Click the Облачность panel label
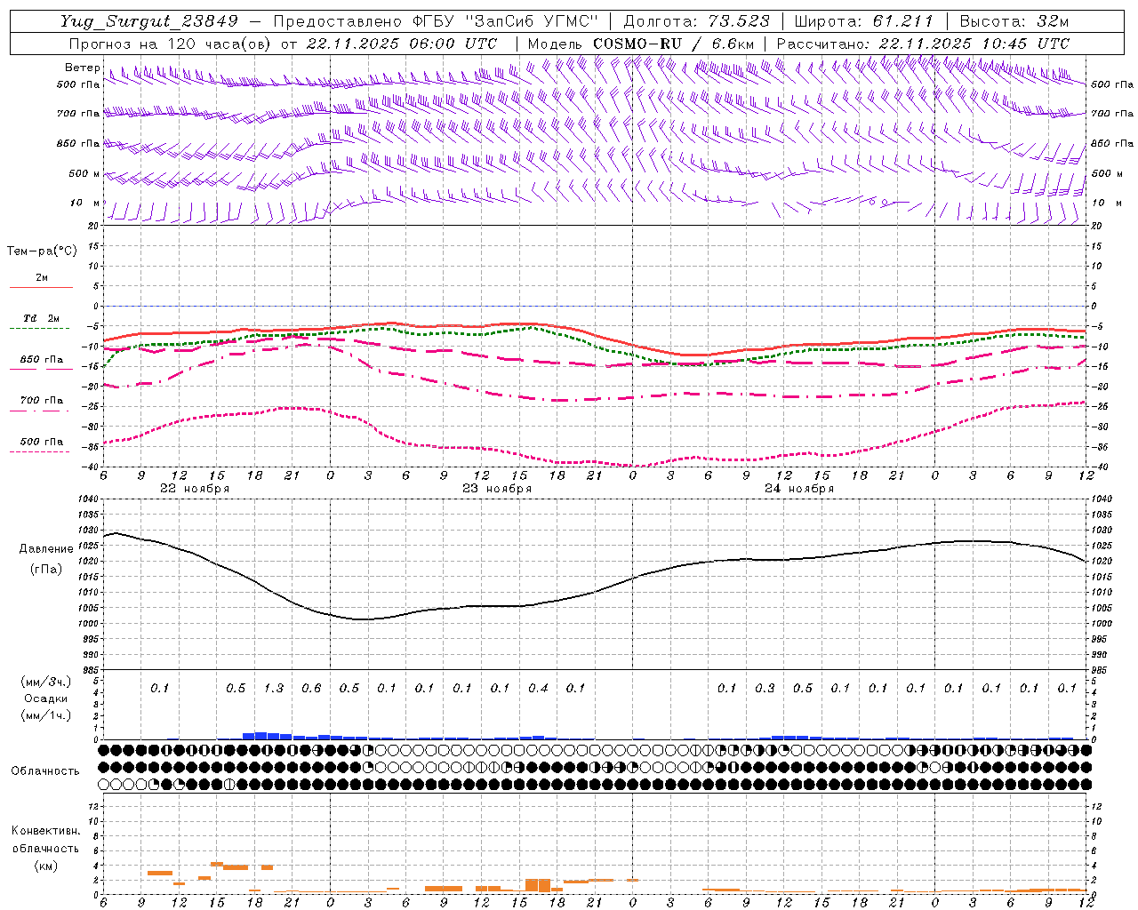1138x910 pixels. 45,771
